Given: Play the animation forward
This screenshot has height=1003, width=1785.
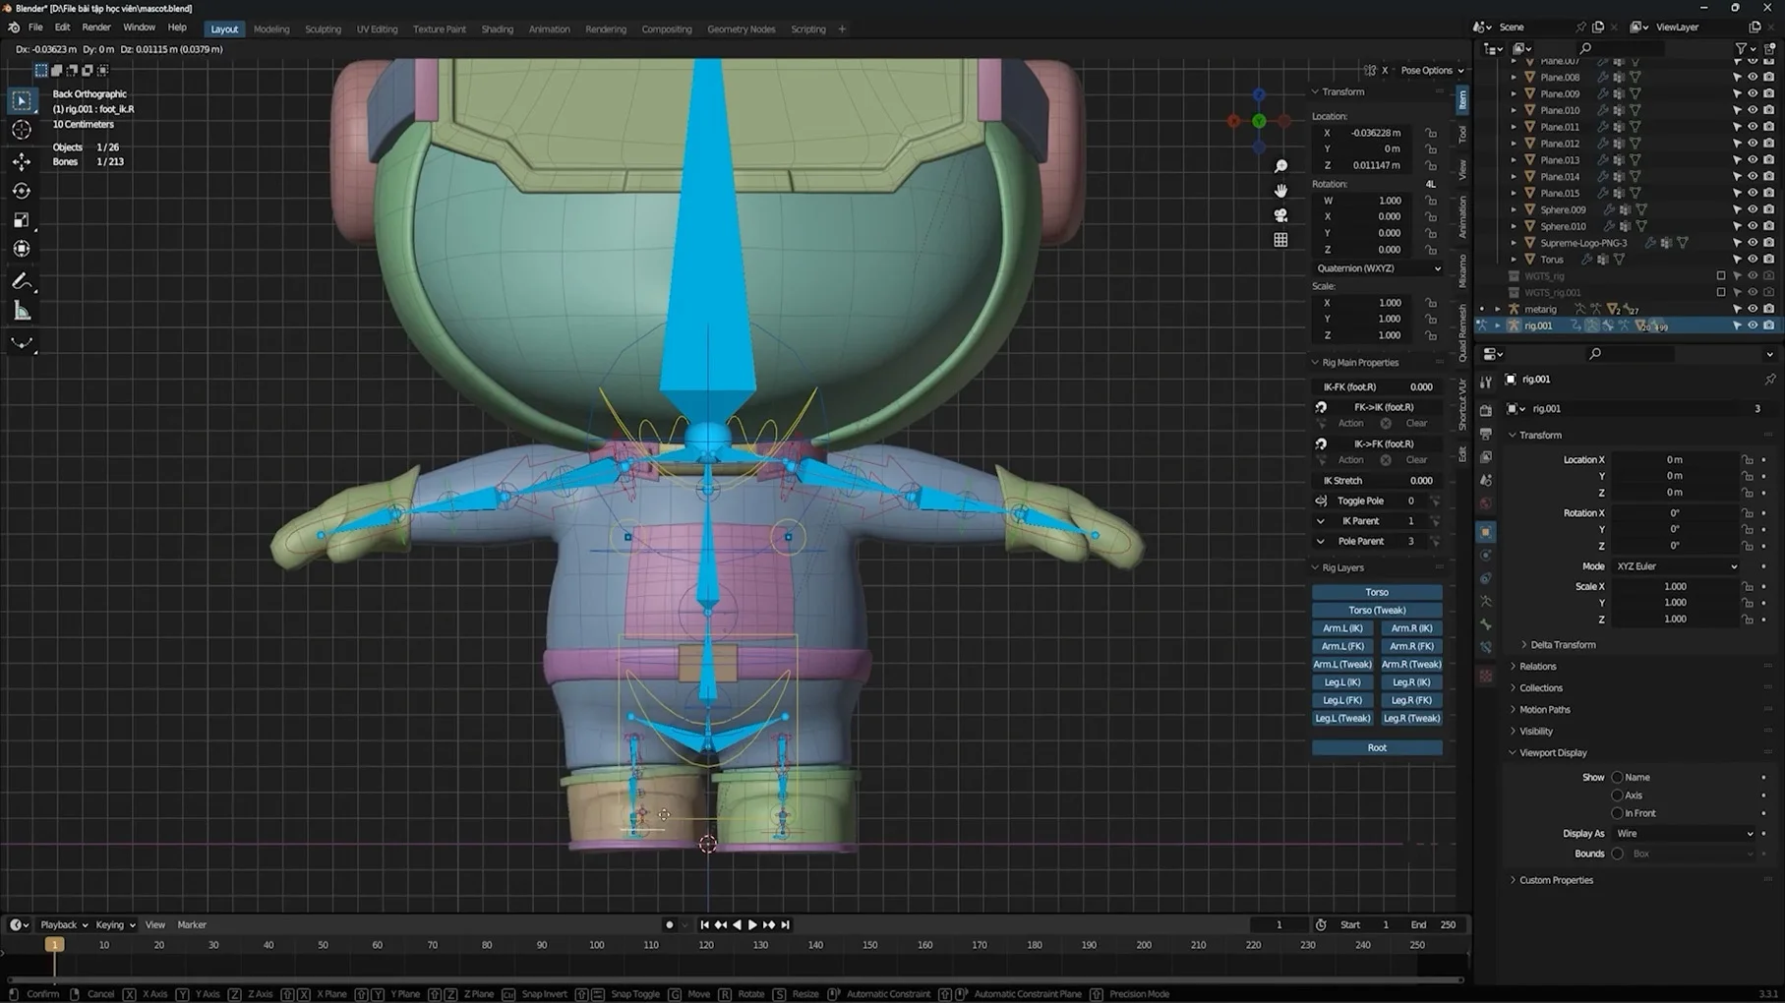Looking at the screenshot, I should [753, 924].
